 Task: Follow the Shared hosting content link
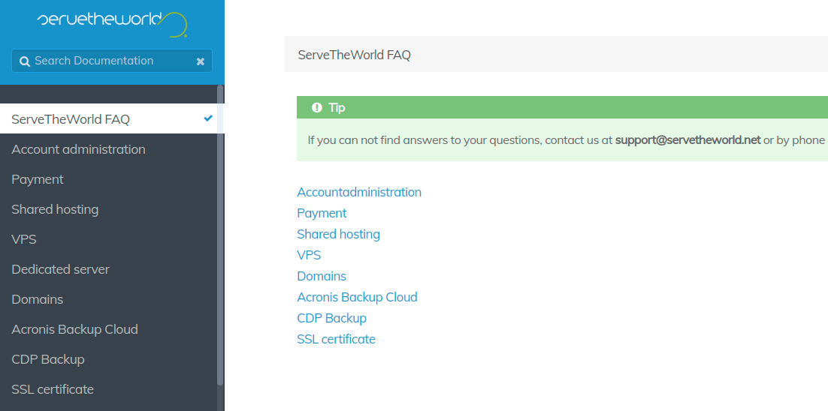338,234
